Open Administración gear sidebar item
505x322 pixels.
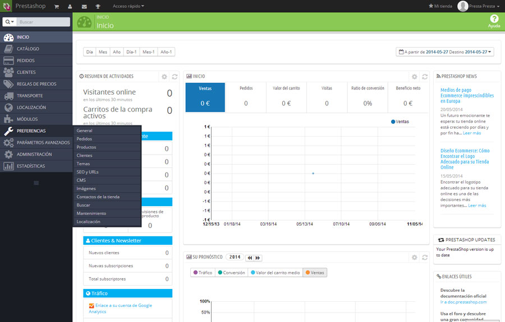click(x=36, y=154)
